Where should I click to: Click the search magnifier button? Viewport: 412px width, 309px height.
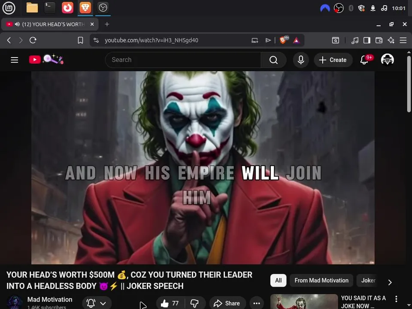273,60
